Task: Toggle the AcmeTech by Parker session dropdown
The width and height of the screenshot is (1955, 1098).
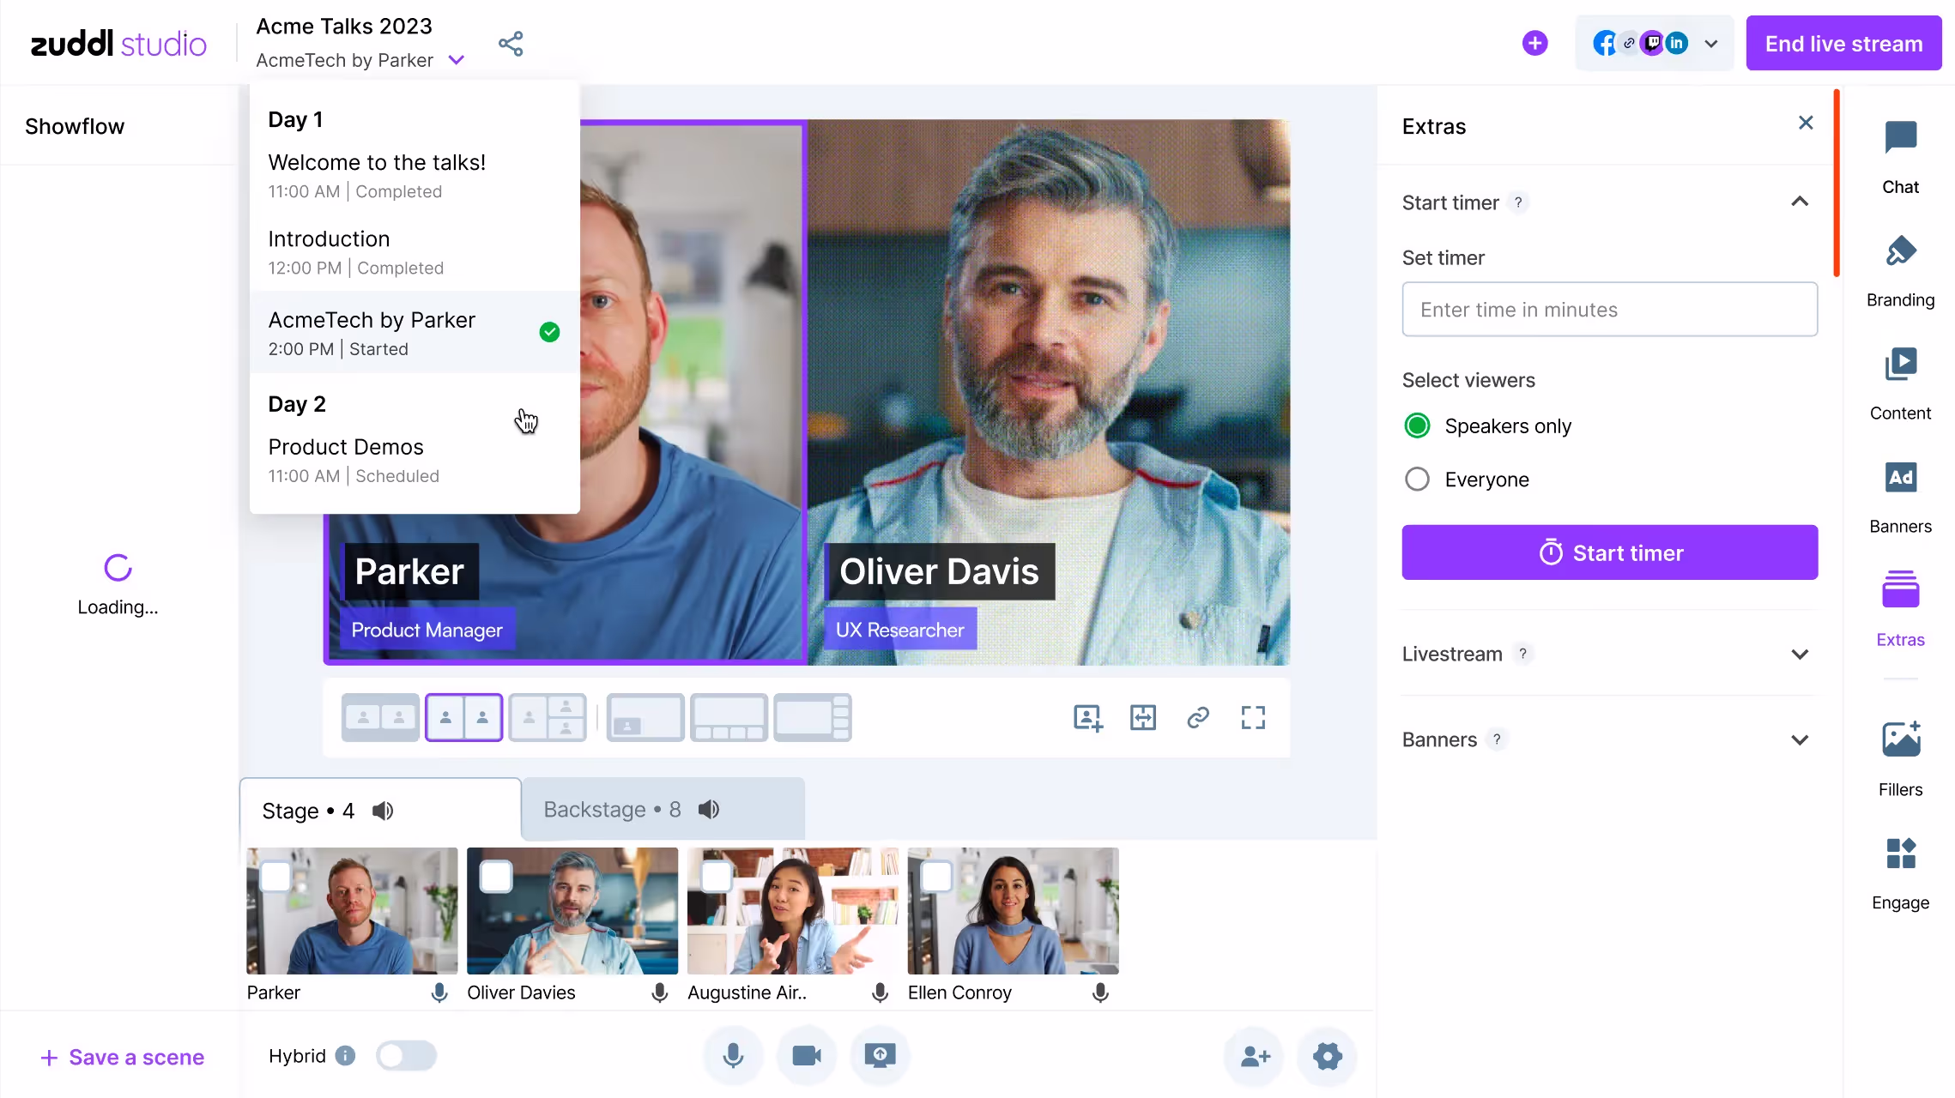Action: (457, 60)
